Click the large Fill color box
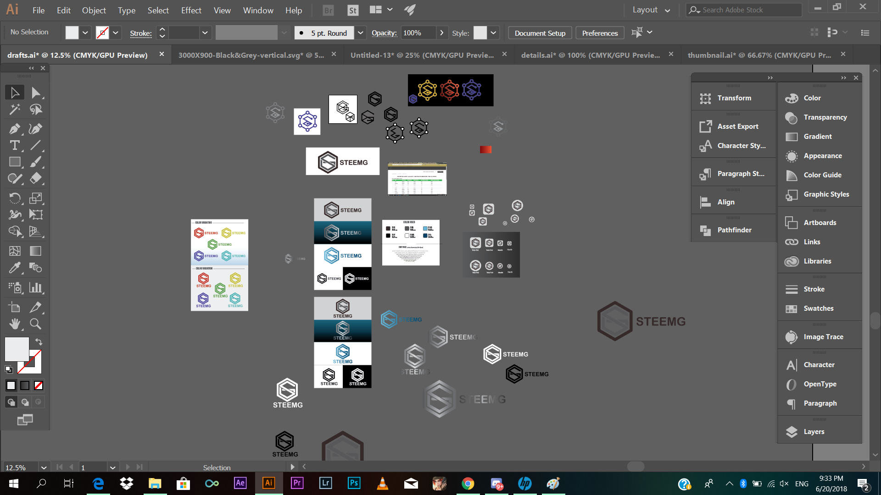This screenshot has height=495, width=881. [x=17, y=349]
